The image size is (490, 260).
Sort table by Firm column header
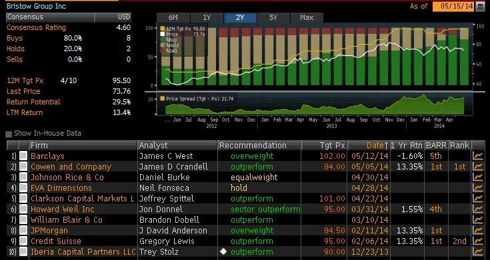pos(83,145)
